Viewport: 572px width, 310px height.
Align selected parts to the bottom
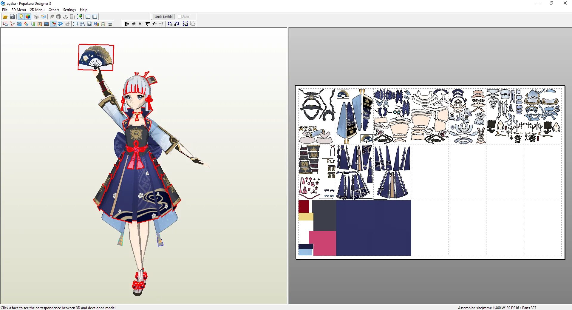161,24
